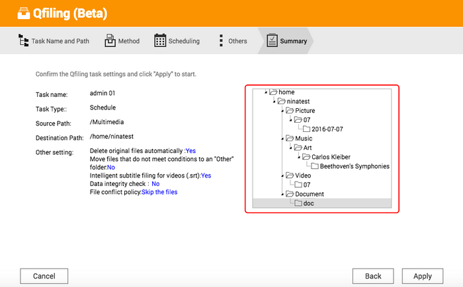Go Back to previous step

[373, 276]
